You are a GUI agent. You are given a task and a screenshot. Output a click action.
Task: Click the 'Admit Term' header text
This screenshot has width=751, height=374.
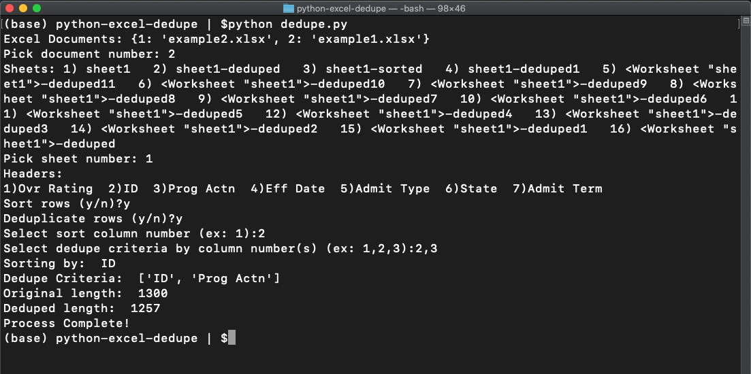(x=565, y=188)
